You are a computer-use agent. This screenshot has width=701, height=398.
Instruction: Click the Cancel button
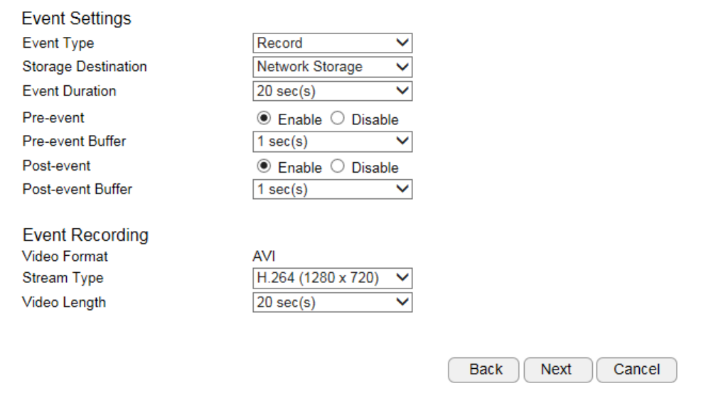(x=636, y=370)
